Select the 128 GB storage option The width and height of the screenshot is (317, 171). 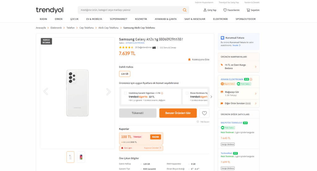[x=125, y=74]
